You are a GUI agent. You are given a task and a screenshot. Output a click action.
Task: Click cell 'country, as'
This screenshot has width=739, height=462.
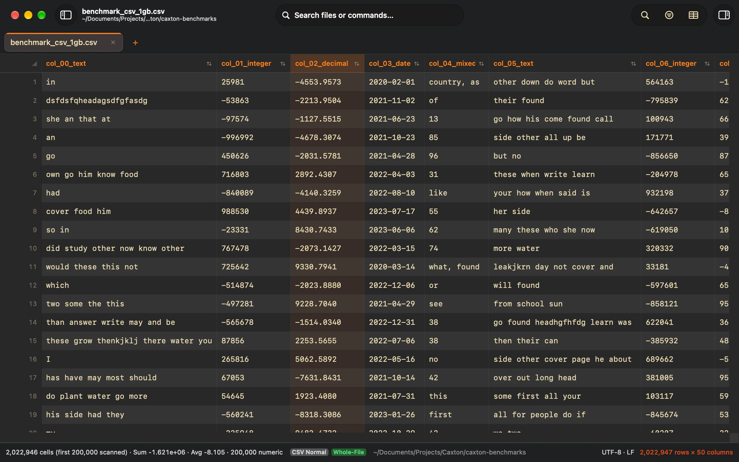click(x=456, y=82)
